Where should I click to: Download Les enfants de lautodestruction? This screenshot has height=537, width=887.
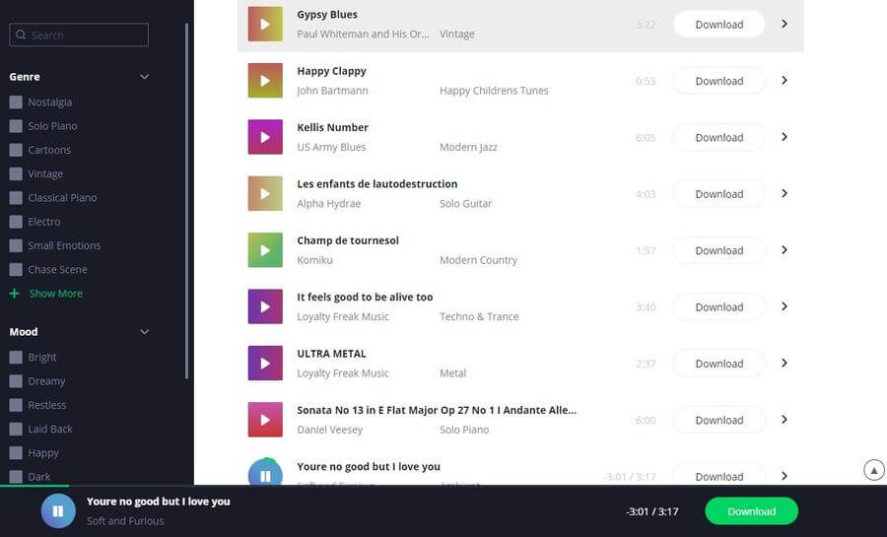[719, 194]
